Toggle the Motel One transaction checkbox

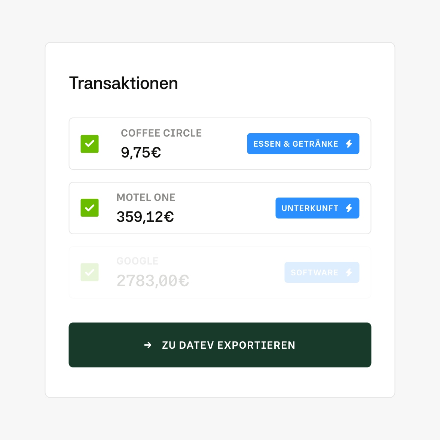pos(90,208)
